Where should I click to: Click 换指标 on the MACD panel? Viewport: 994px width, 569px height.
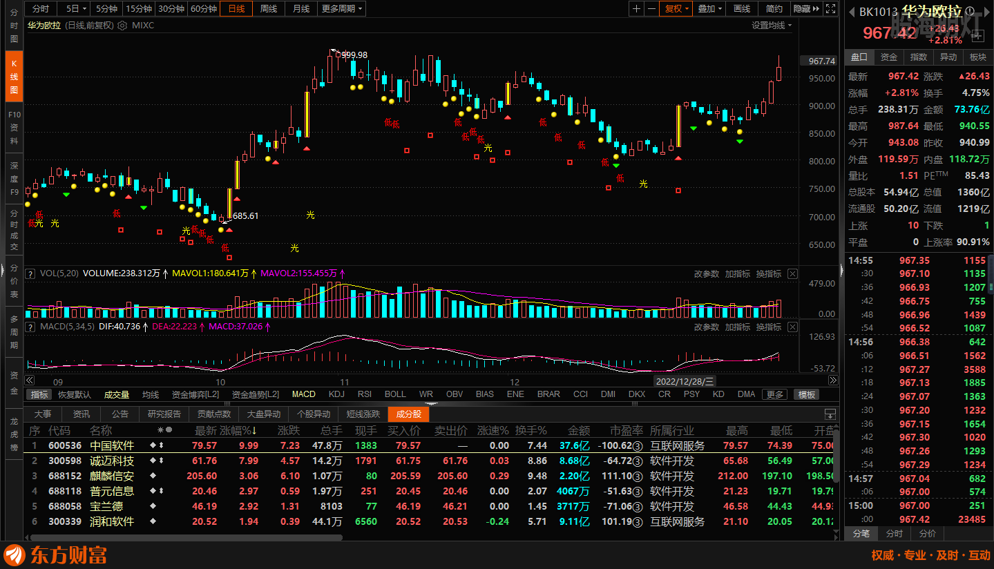click(768, 327)
